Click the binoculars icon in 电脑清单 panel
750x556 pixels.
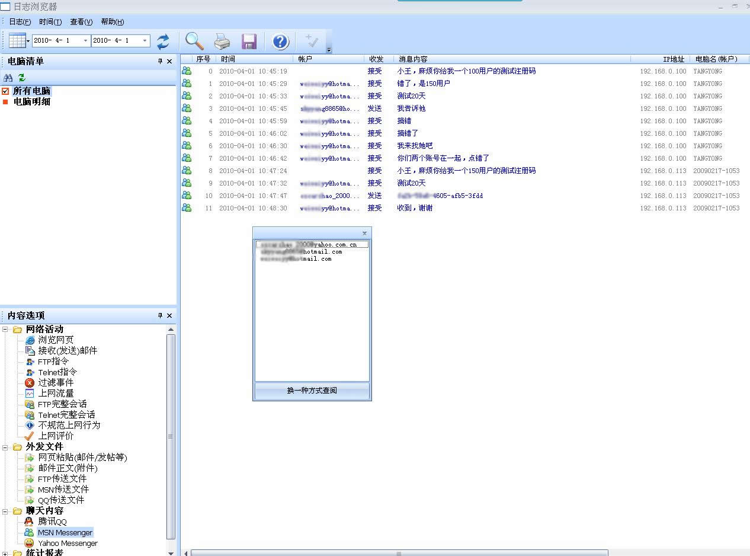coord(8,78)
